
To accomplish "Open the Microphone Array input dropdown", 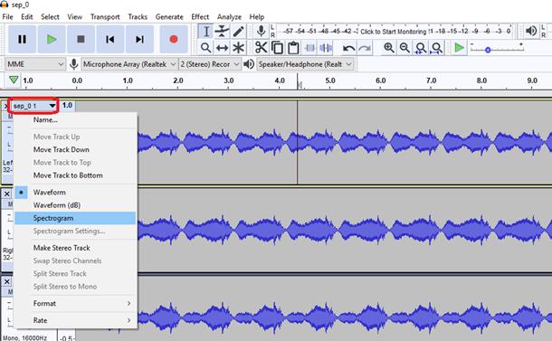I will coord(129,64).
